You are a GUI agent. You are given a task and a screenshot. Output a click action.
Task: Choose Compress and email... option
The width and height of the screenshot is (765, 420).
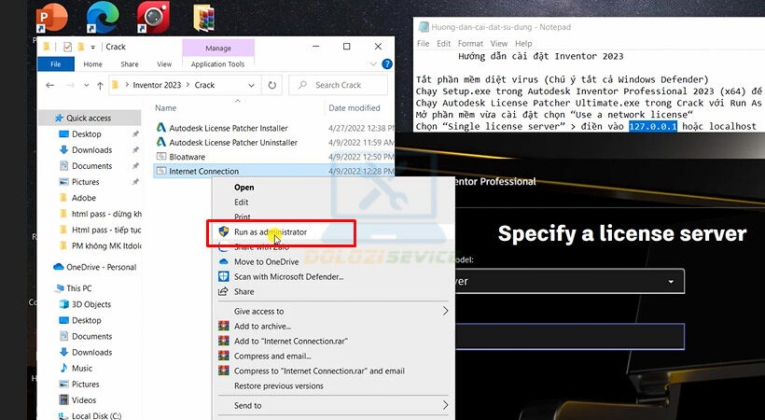272,356
